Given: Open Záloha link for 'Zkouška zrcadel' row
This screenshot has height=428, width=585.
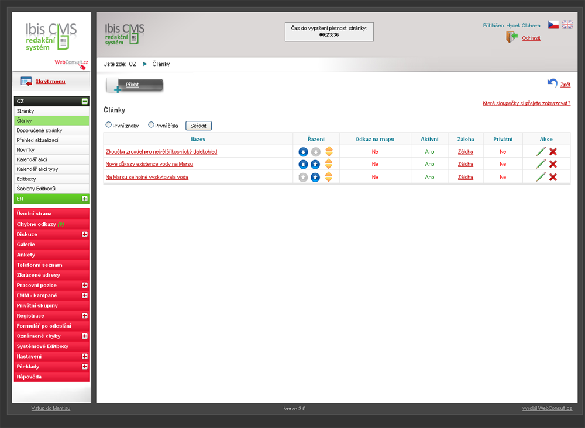Looking at the screenshot, I should [465, 152].
